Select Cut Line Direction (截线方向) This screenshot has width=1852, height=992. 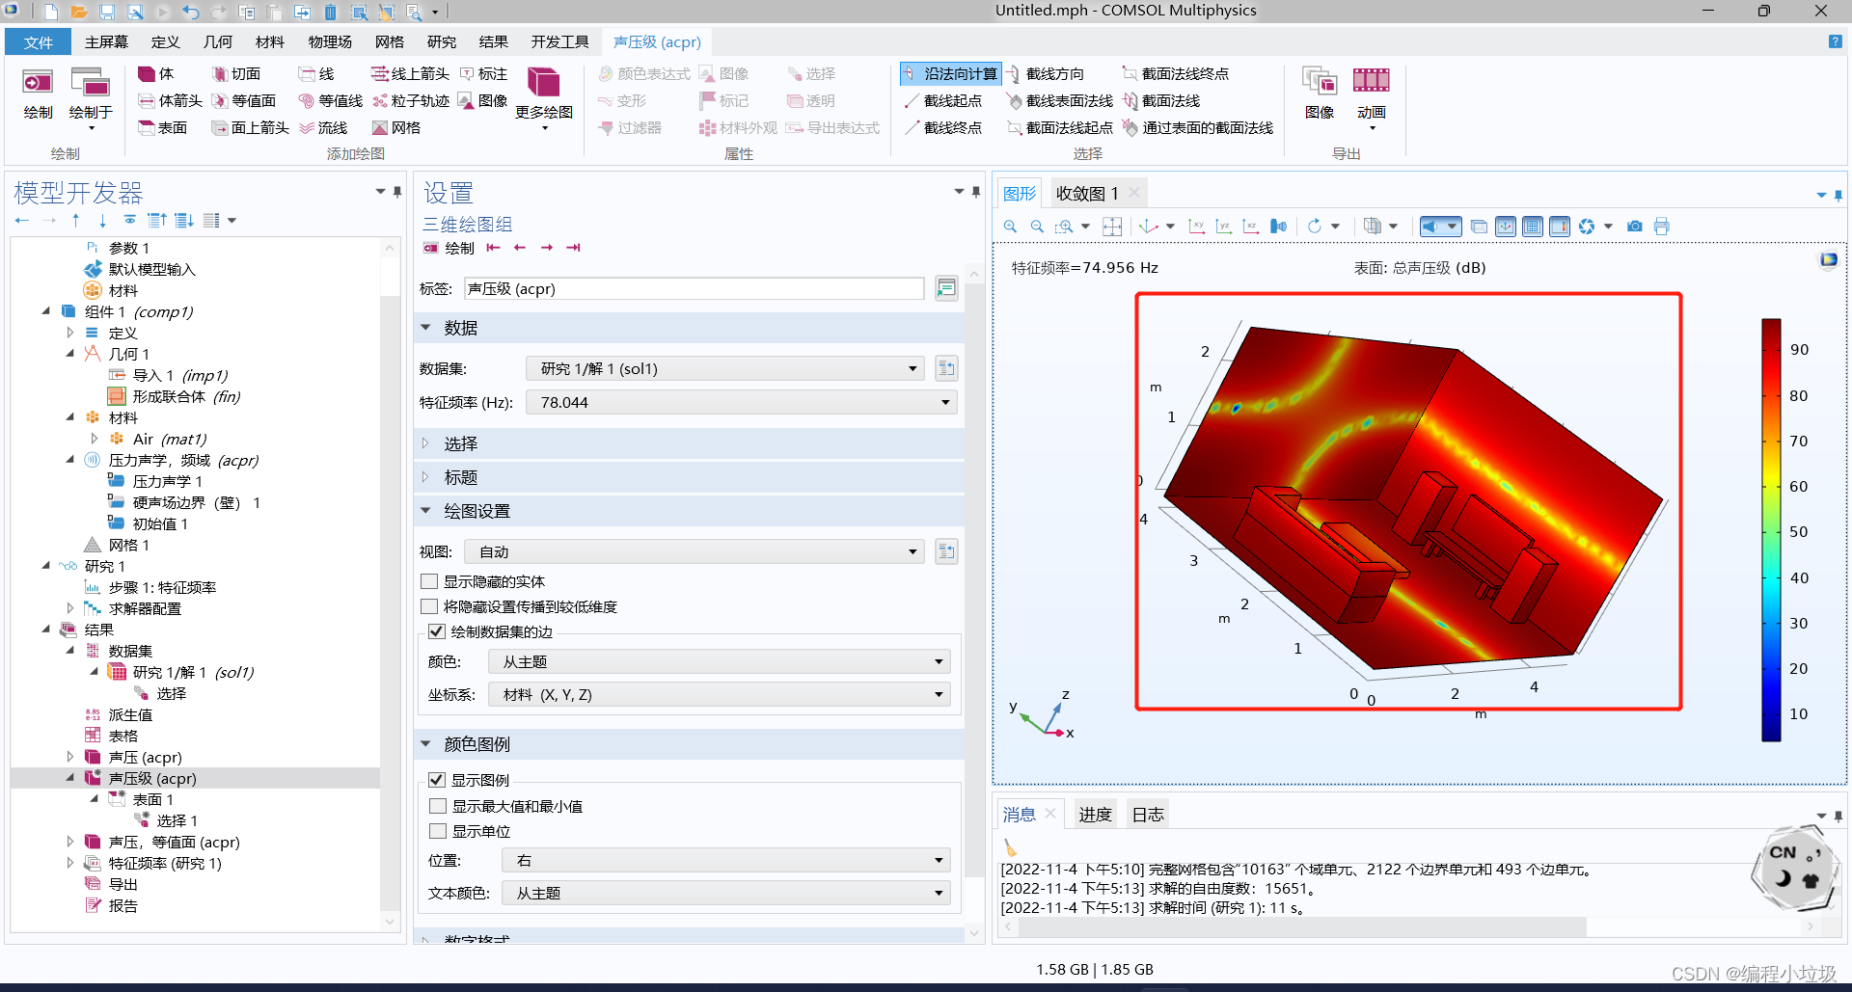(x=1046, y=74)
